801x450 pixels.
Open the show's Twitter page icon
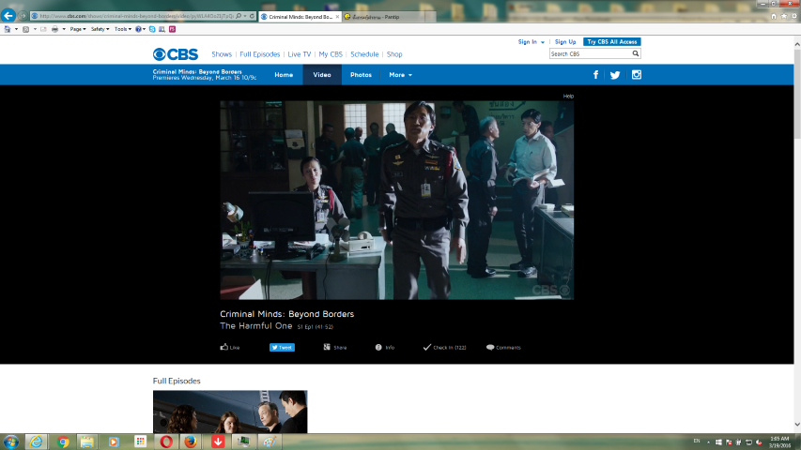pos(615,75)
